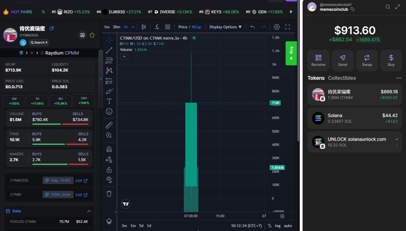Click Receive in the wallet
Screen dimensions: 406x231
[318, 61]
